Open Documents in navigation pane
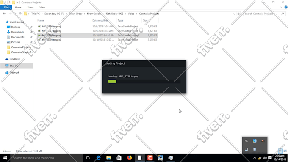288x162 pixels. pyautogui.click(x=17, y=37)
